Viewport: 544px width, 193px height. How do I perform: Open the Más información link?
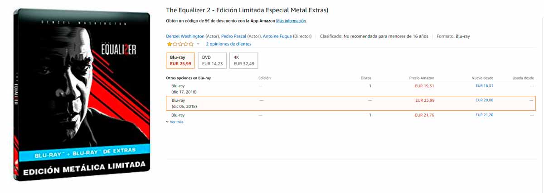coord(291,21)
